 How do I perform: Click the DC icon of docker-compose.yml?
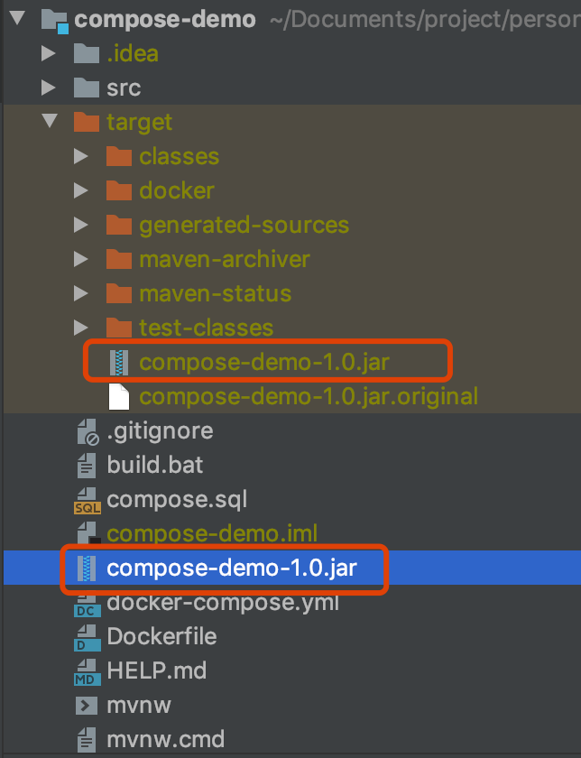pos(88,605)
